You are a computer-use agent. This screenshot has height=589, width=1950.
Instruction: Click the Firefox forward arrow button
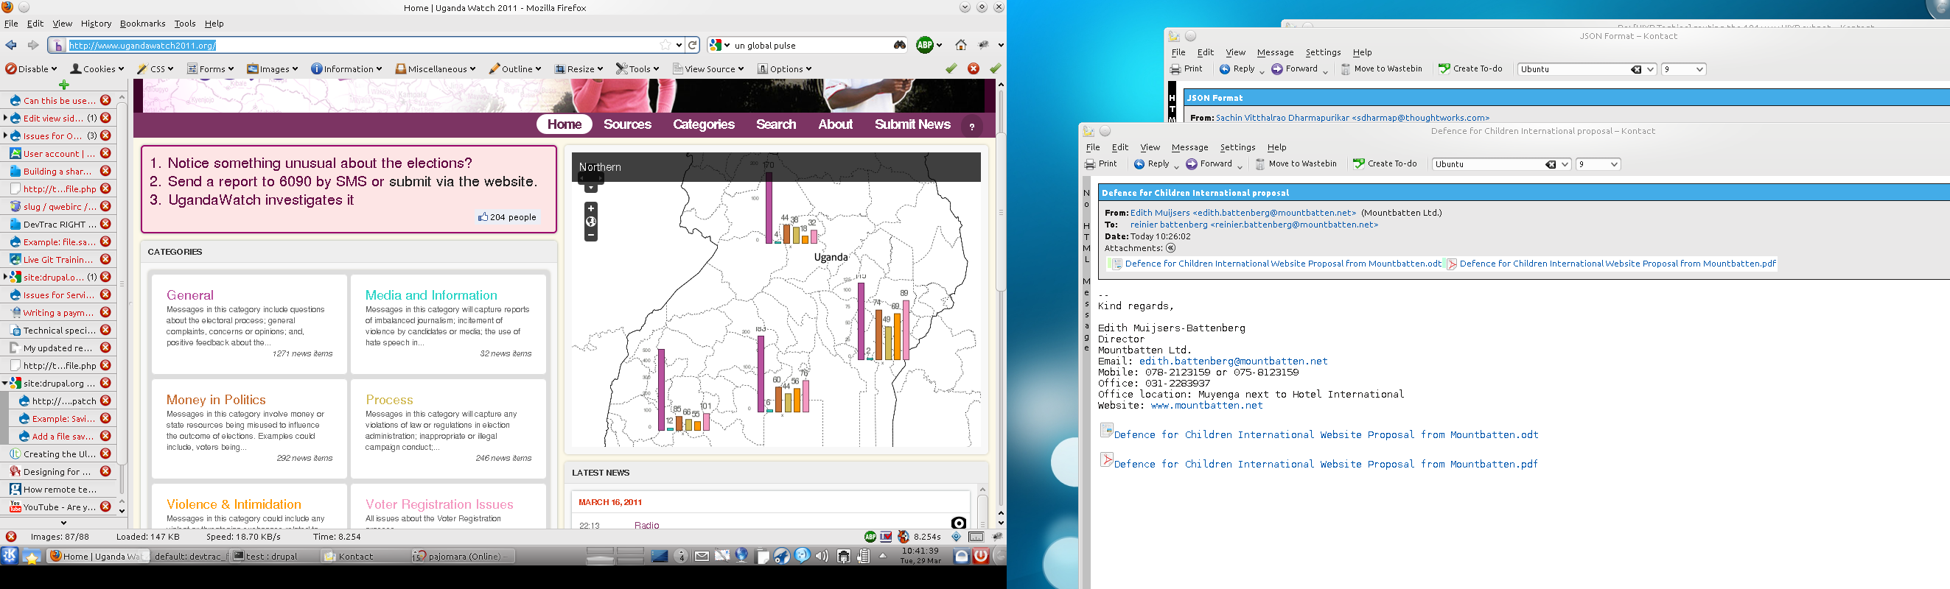[x=32, y=46]
